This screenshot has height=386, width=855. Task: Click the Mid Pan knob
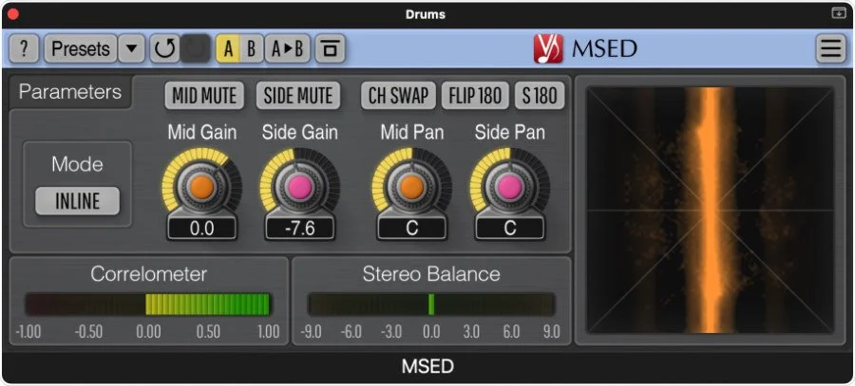[x=411, y=186]
